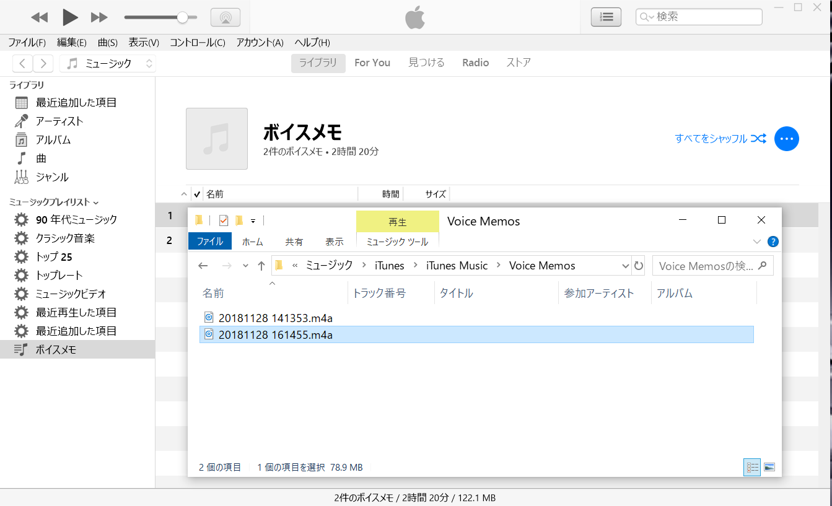Viewport: 832px width, 506px height.
Task: Toggle the checkmark column header in iTunes
Action: pyautogui.click(x=197, y=194)
